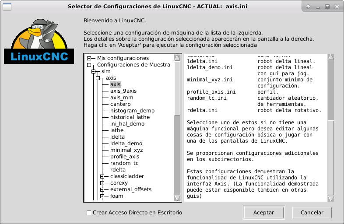The width and height of the screenshot is (344, 224).
Task: Expand the classicladder folder
Action: (x=102, y=176)
